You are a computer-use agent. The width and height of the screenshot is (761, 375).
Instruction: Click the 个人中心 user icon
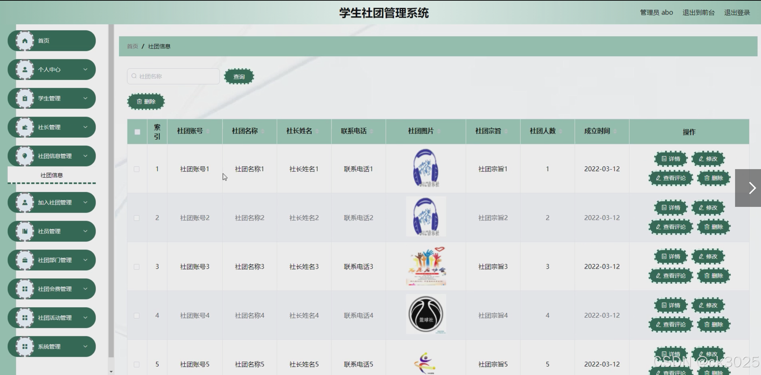point(25,70)
